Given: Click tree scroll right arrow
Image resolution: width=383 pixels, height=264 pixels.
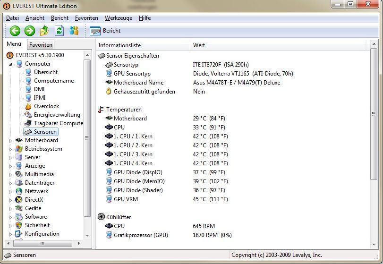Looking at the screenshot, I should pyautogui.click(x=79, y=243).
